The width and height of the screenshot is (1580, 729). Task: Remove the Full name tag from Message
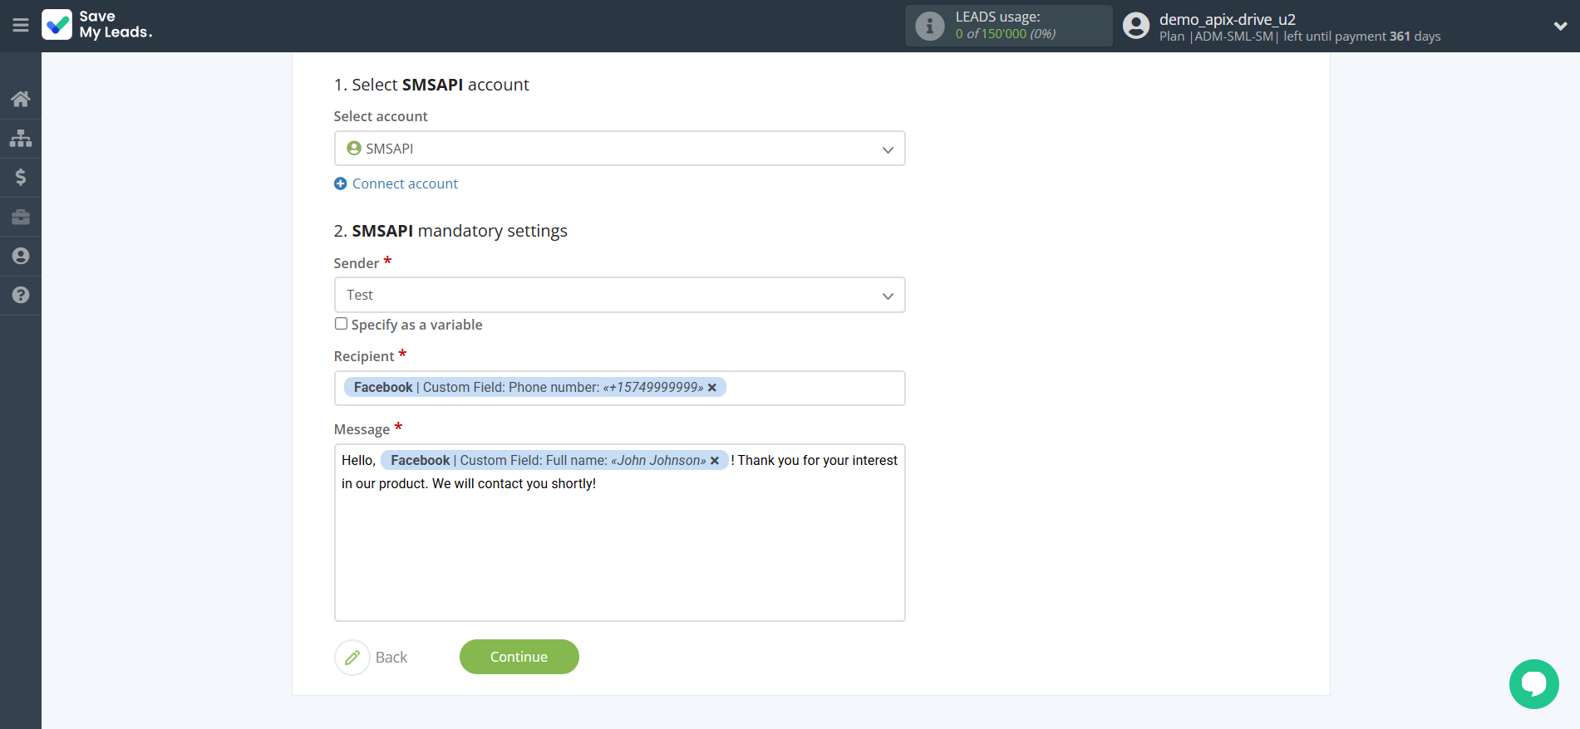click(715, 461)
